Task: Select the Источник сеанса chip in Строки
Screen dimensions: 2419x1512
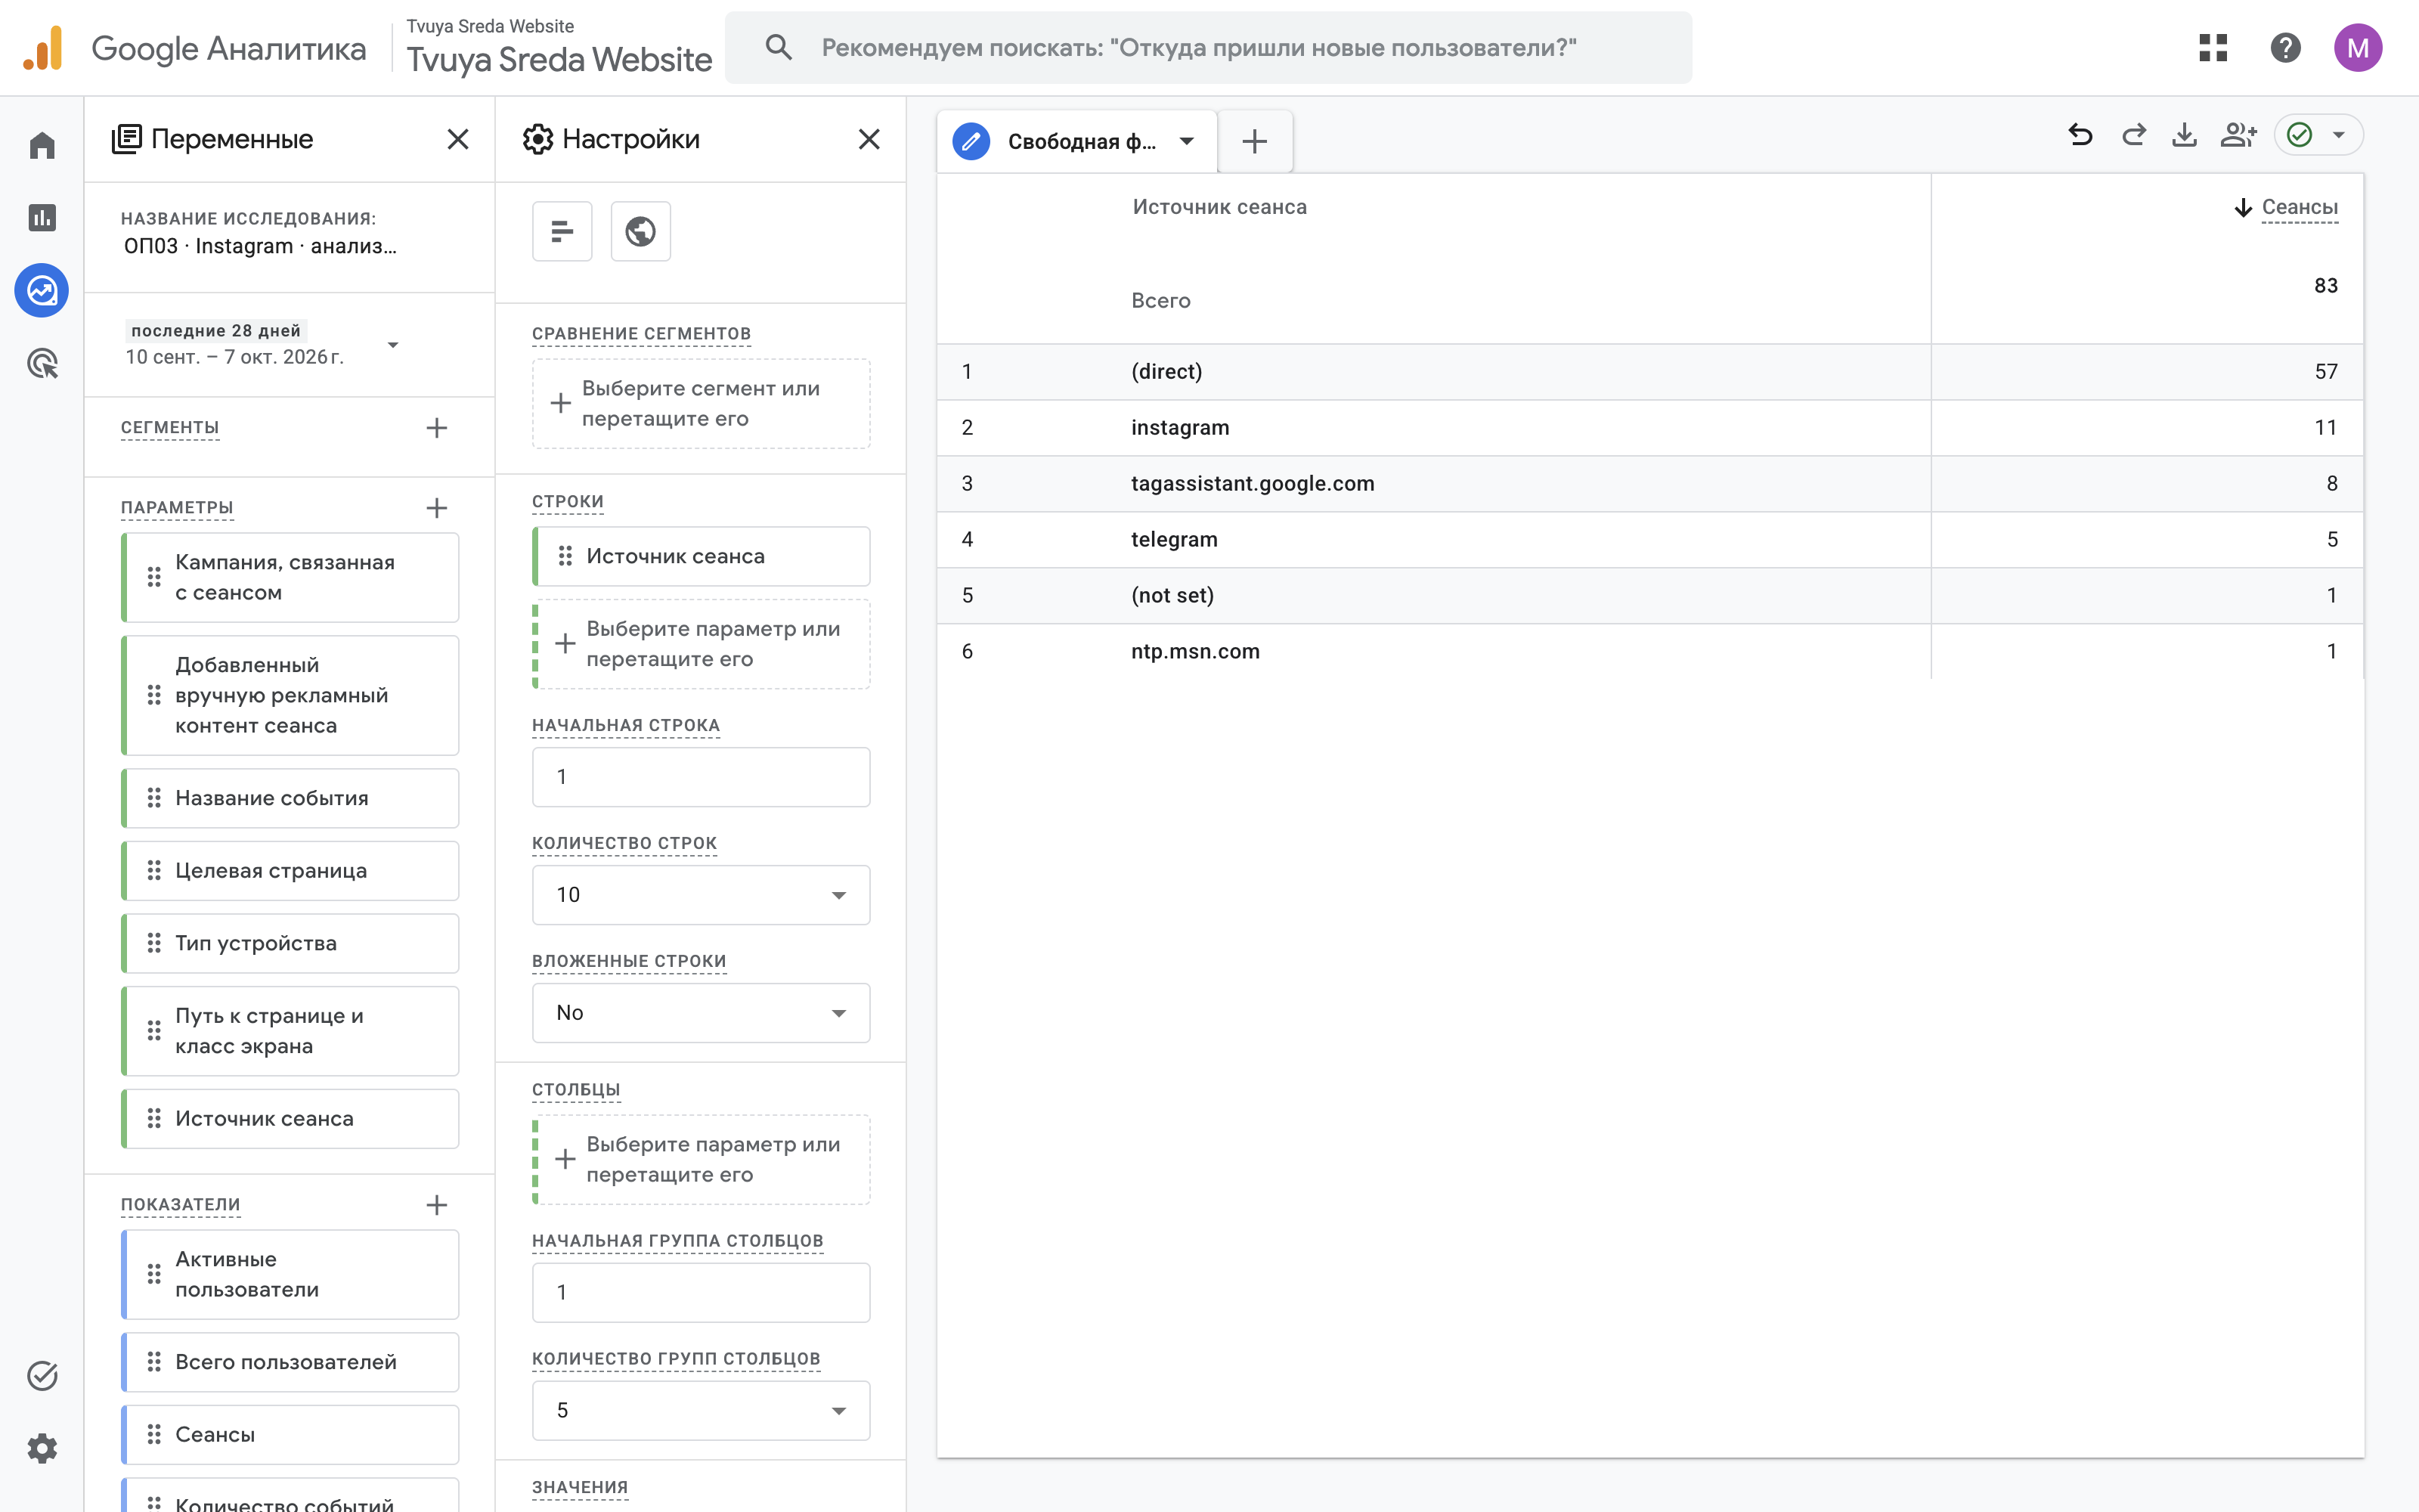Action: click(701, 556)
